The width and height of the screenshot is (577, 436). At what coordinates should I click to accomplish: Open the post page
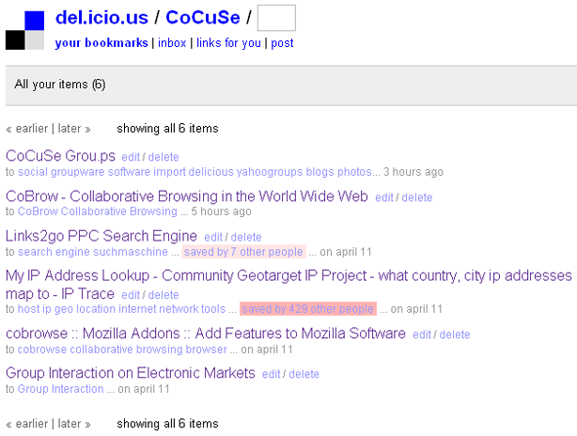[x=282, y=43]
